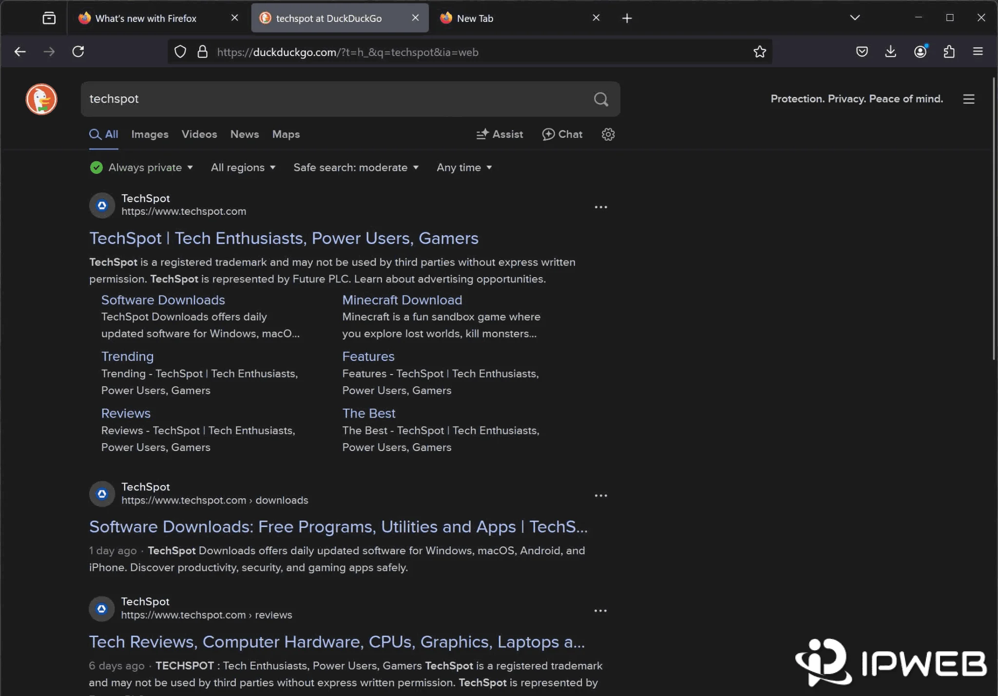Open tracking protection shield icon

[x=180, y=52]
